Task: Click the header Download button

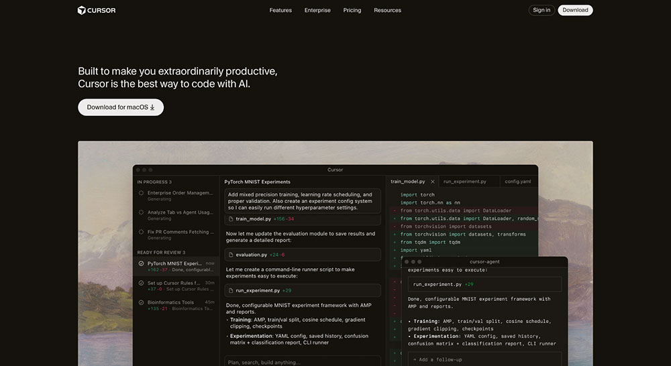Action: coord(575,10)
